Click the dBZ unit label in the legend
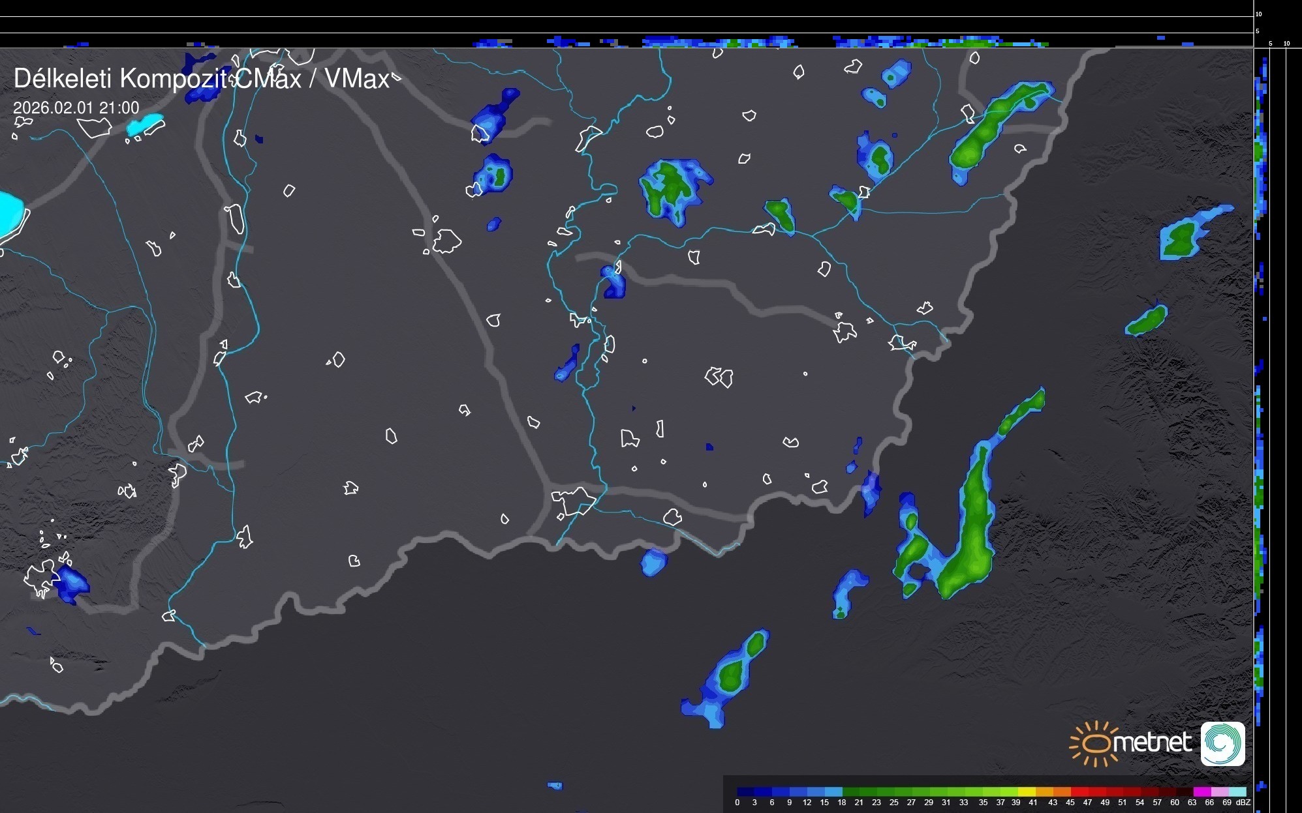Screen dimensions: 1302x813 [1243, 803]
